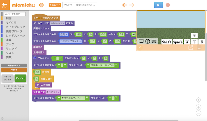Select the 装飾ブロック category
The height and width of the screenshot is (121, 207).
pos(14,31)
